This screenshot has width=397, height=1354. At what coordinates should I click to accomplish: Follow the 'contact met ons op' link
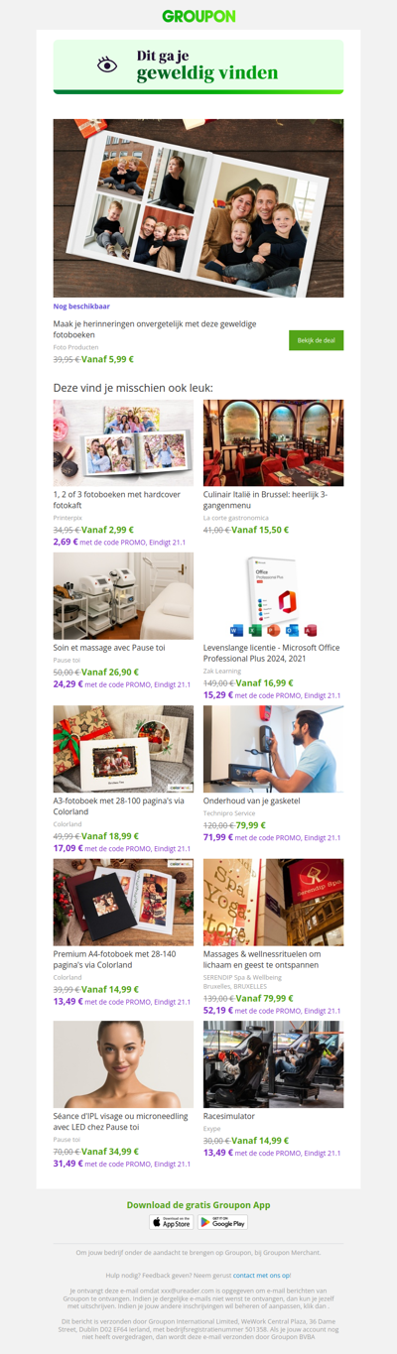[x=262, y=1275]
